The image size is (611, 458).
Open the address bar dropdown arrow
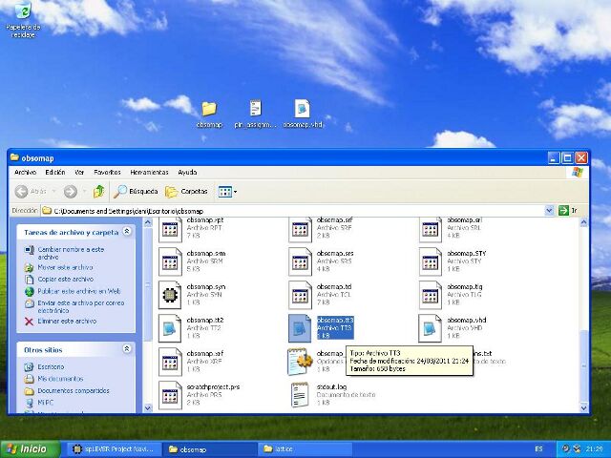pyautogui.click(x=549, y=211)
